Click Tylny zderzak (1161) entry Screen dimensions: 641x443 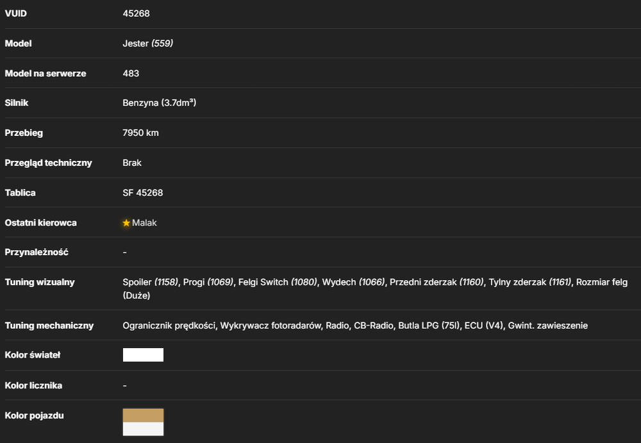click(x=530, y=282)
